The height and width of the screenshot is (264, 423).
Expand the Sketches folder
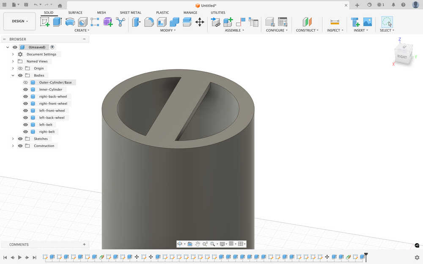[13, 139]
